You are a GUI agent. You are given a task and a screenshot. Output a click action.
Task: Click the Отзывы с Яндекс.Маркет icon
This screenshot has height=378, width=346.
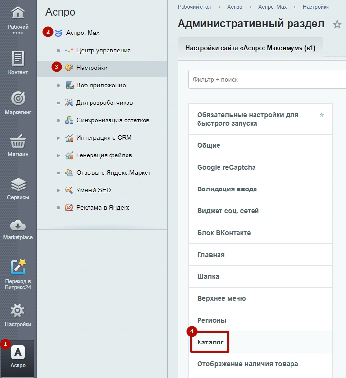pos(69,172)
